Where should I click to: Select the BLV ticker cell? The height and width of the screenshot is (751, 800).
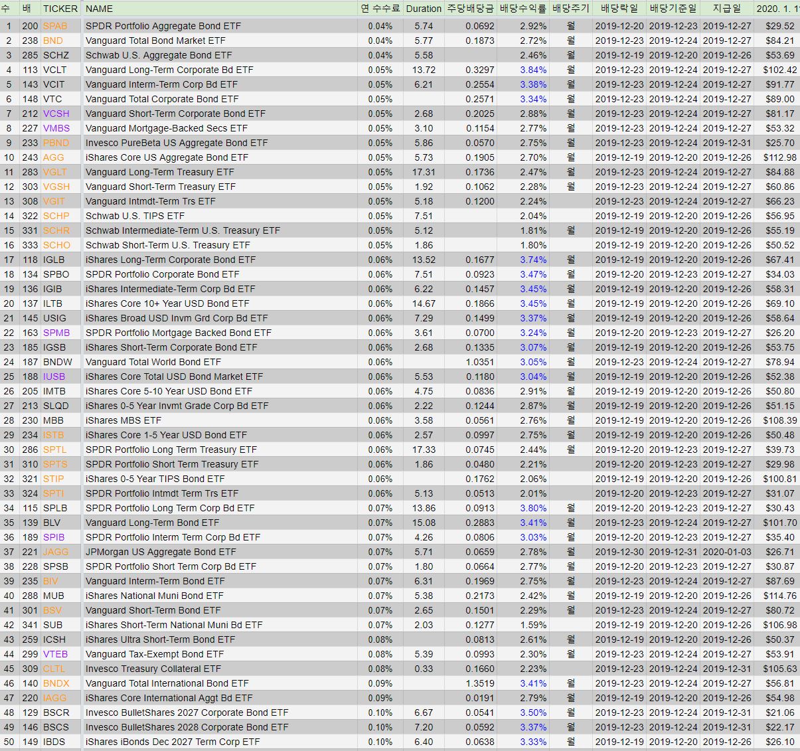point(52,523)
